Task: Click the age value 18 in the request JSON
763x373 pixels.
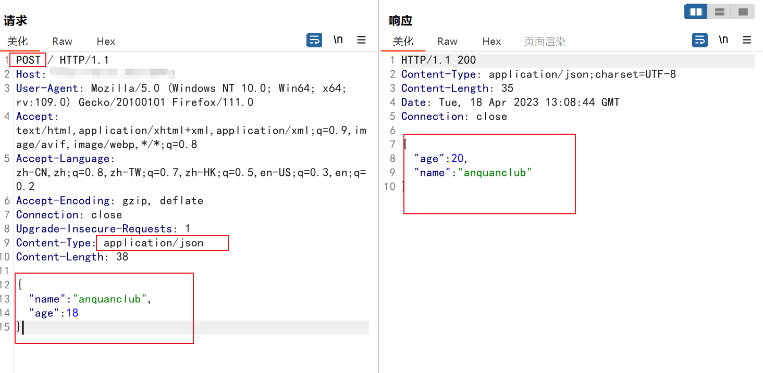Action: [x=72, y=313]
